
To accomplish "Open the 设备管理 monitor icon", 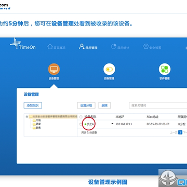I will pyautogui.click(x=54, y=69).
